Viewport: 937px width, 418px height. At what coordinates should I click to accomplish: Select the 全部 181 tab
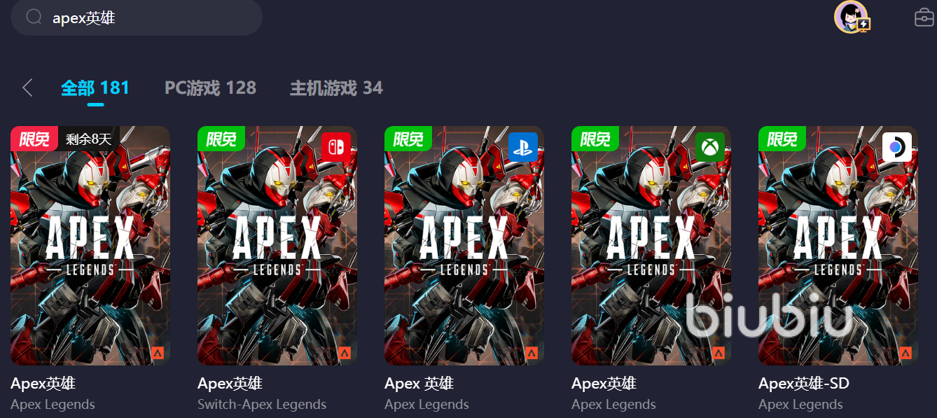tap(95, 88)
